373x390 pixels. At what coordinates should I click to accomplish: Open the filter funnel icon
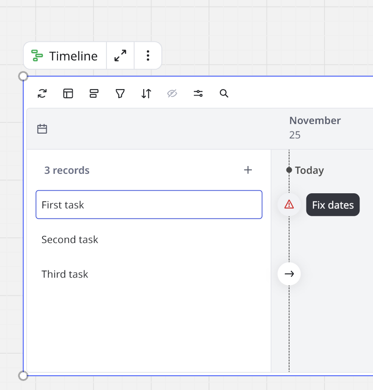tap(120, 93)
